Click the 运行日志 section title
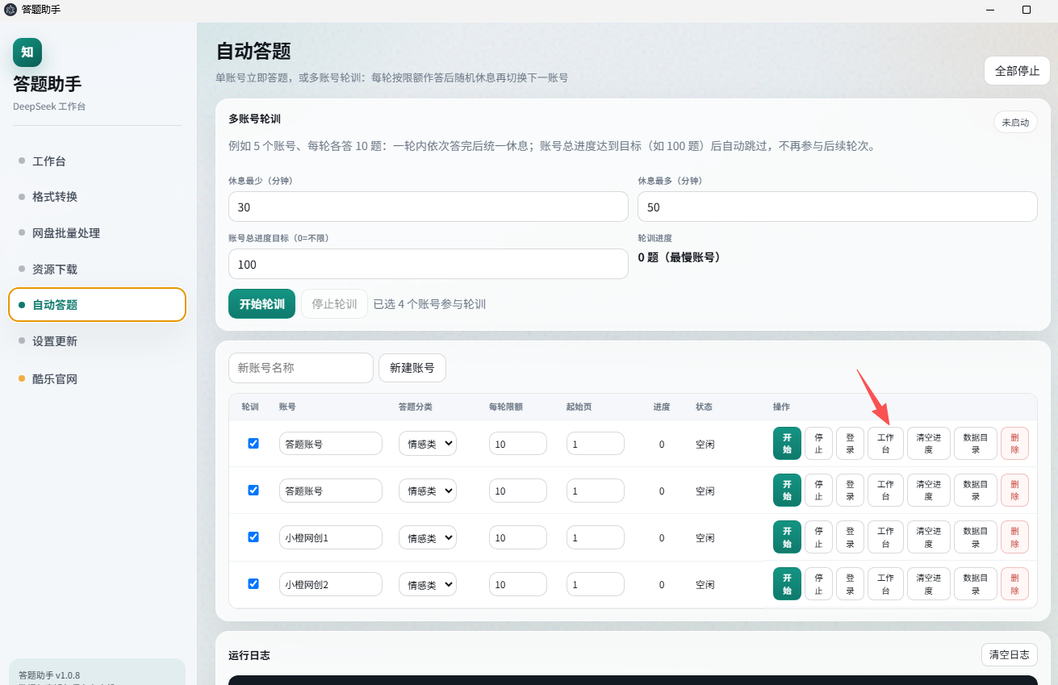 tap(249, 655)
